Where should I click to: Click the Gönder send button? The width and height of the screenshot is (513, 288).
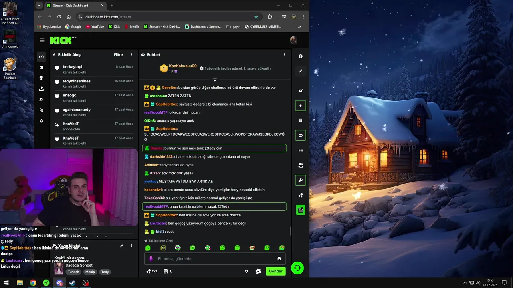click(x=276, y=271)
